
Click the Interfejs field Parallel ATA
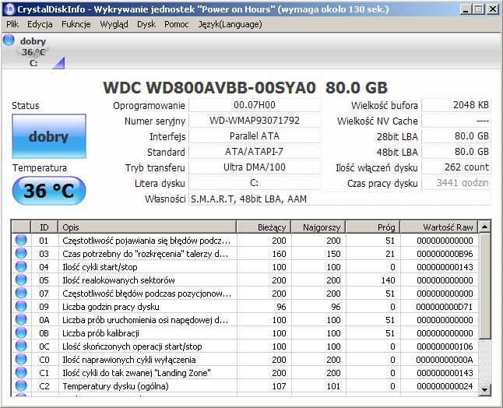click(x=255, y=136)
